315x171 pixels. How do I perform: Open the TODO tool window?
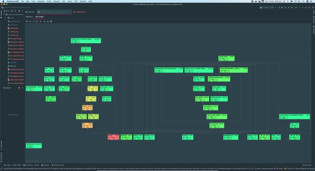pos(17,165)
